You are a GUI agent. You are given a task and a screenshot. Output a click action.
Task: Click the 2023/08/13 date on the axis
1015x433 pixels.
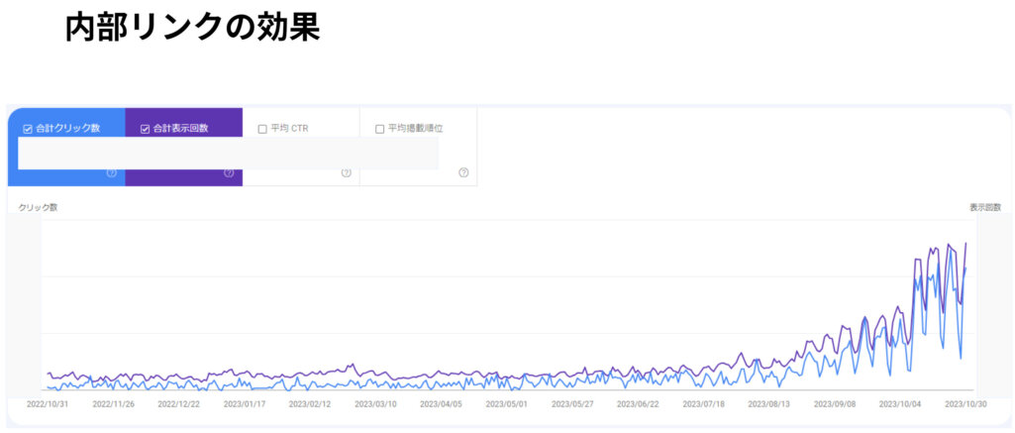tap(768, 404)
